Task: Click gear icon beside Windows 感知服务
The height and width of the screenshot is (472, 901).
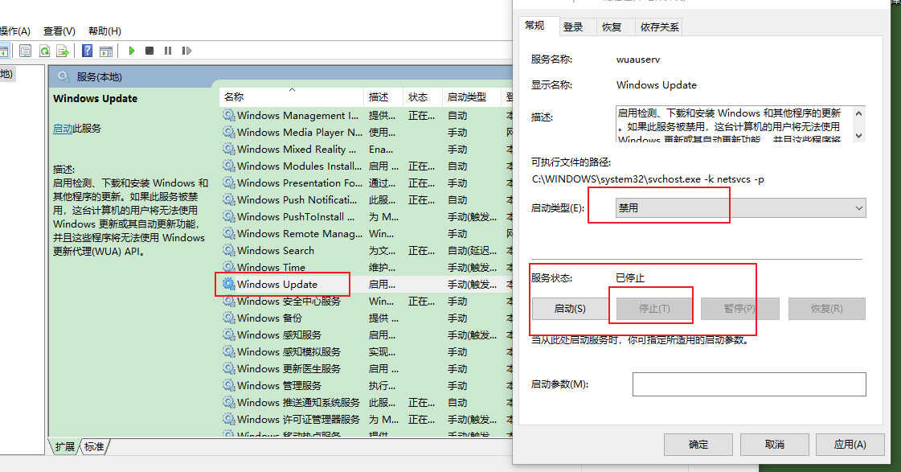Action: point(229,335)
